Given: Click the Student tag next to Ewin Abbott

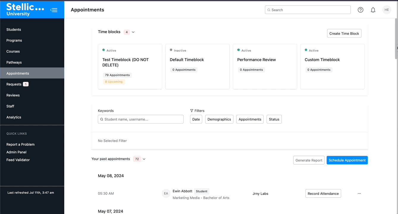Looking at the screenshot, I should pyautogui.click(x=202, y=191).
